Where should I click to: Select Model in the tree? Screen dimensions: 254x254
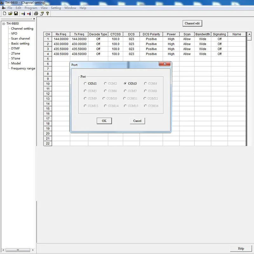point(16,63)
